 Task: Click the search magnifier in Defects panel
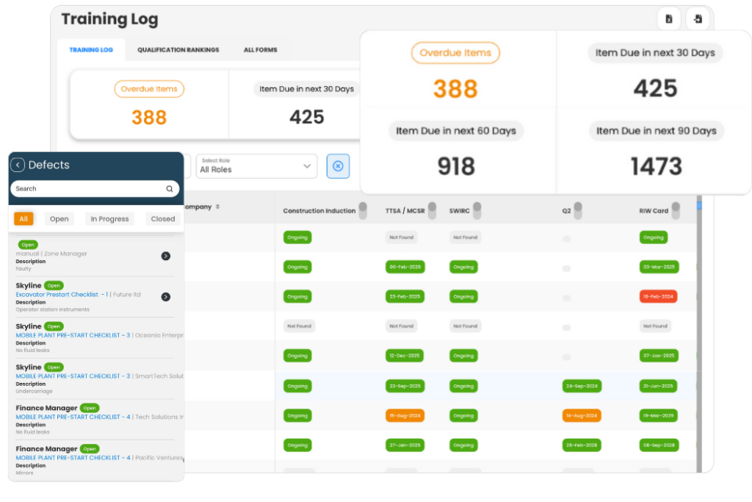click(171, 189)
